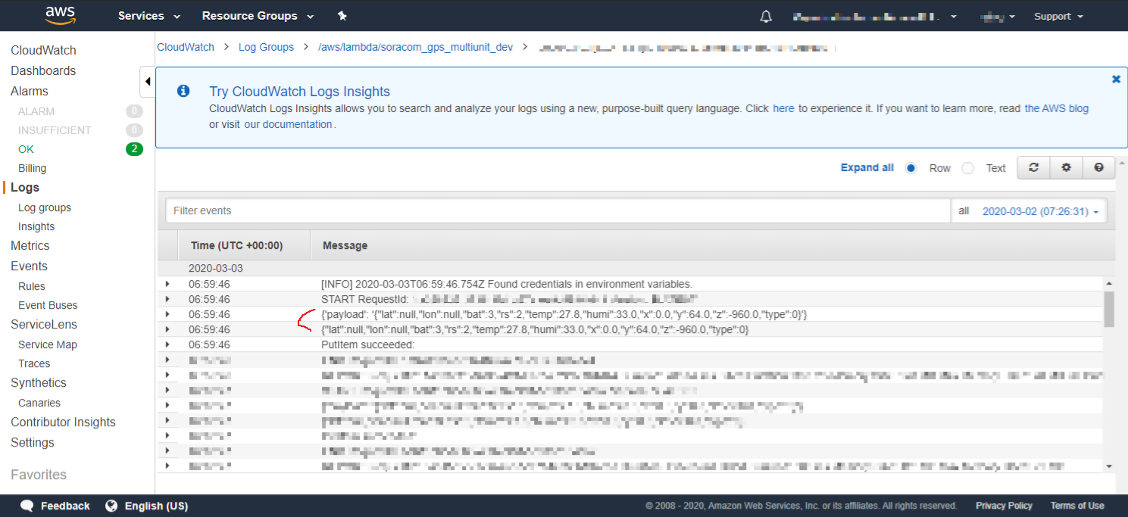1128x517 pixels.
Task: Click the refresh log events button
Action: click(1033, 168)
